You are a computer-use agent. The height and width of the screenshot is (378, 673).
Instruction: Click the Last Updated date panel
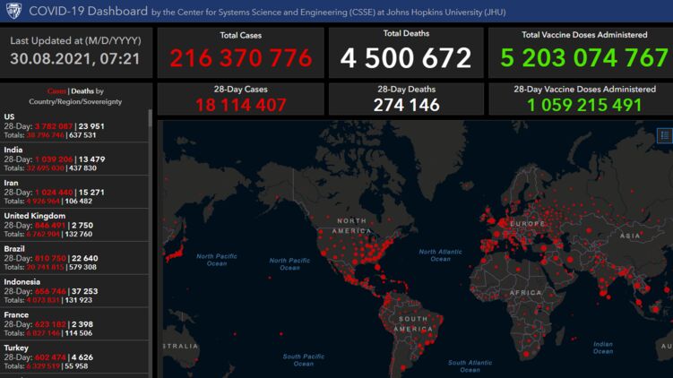(75, 52)
